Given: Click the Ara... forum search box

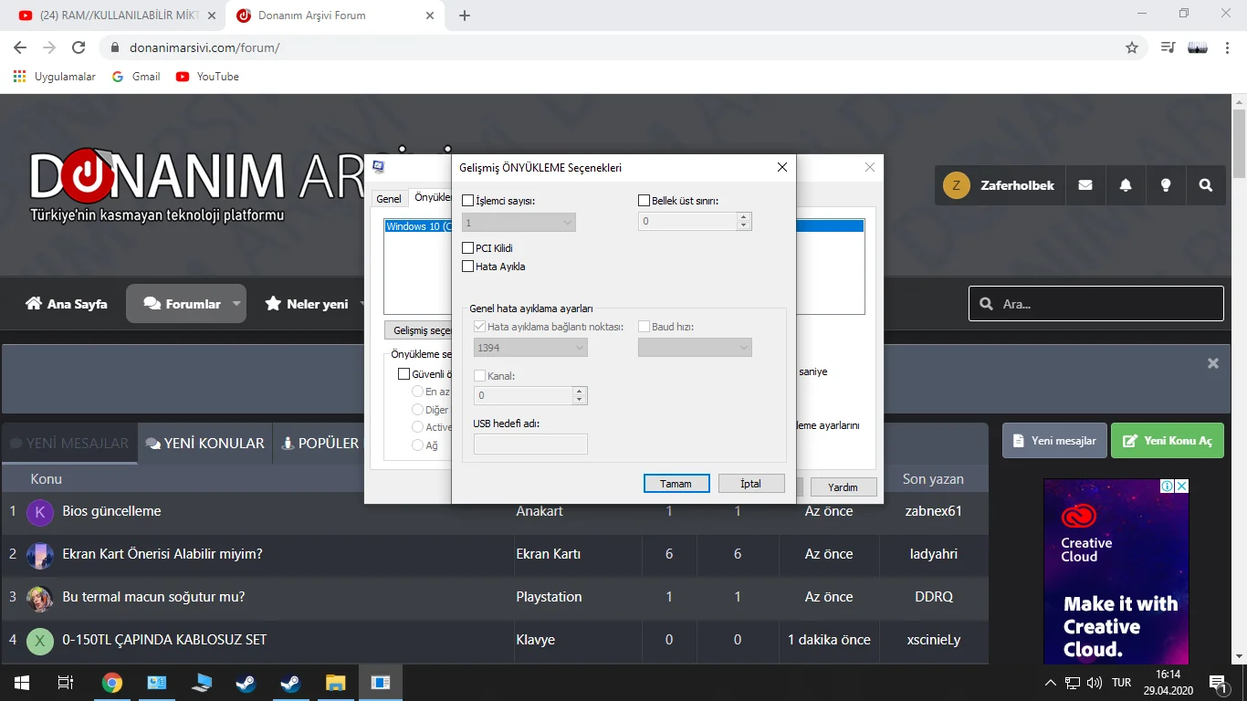Looking at the screenshot, I should pos(1096,304).
